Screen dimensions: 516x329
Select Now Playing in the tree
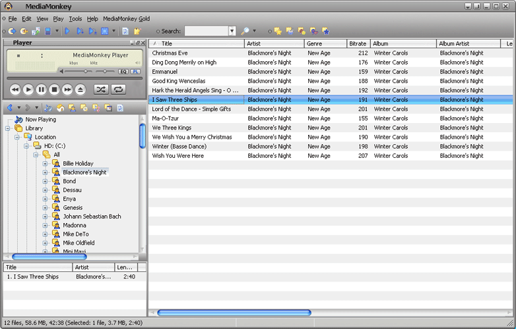click(x=40, y=119)
